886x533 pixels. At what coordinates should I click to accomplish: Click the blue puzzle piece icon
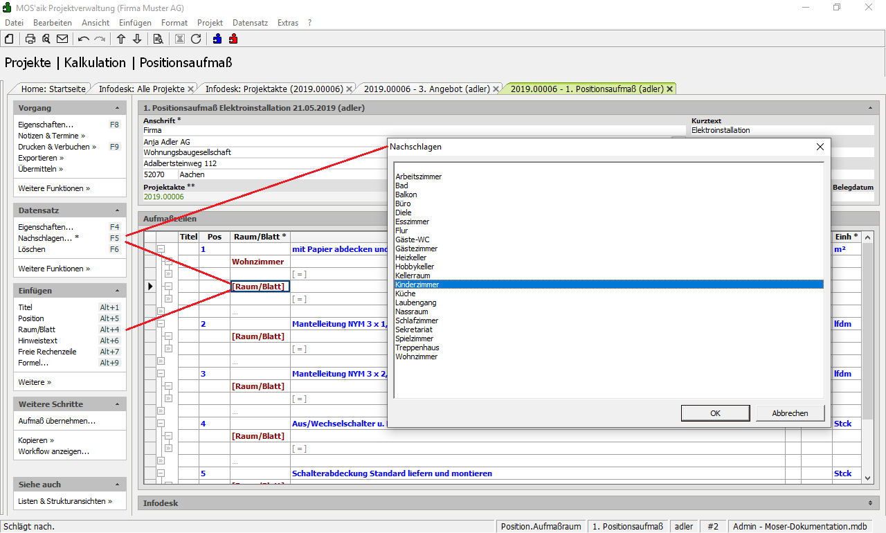point(217,39)
